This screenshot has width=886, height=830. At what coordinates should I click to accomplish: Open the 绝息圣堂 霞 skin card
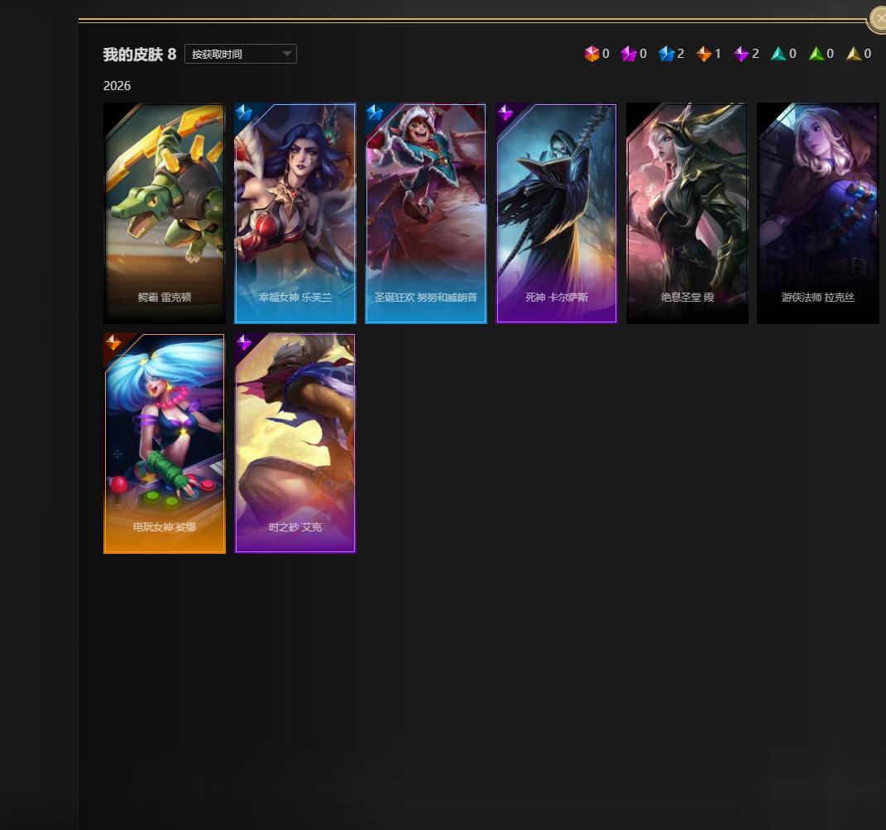pyautogui.click(x=687, y=212)
